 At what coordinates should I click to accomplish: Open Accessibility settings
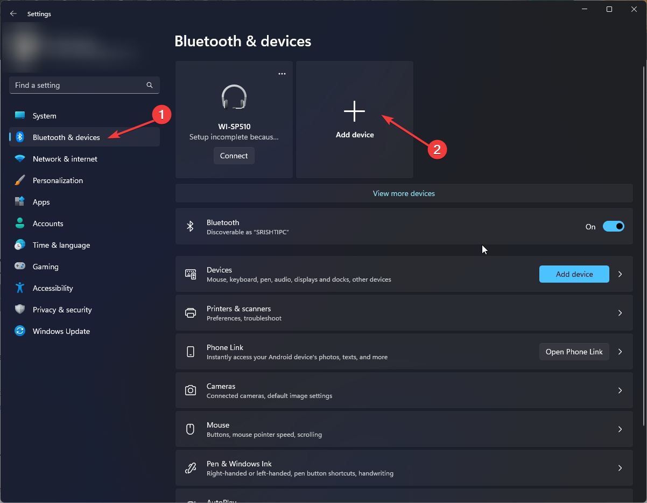coord(52,288)
